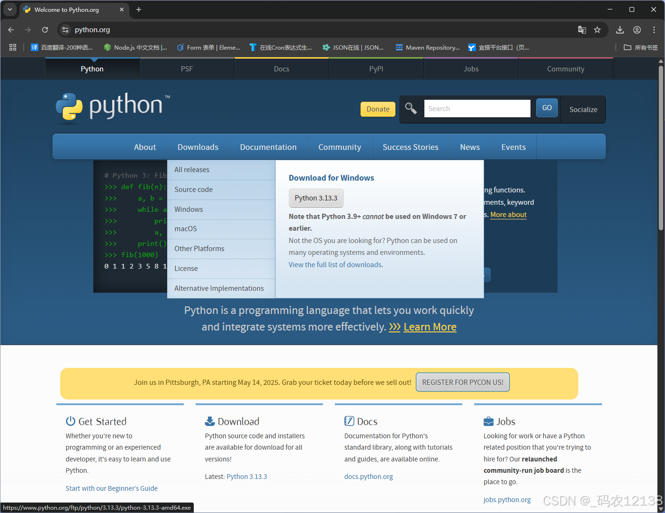Select Other Platforms in Downloads menu

click(221, 249)
